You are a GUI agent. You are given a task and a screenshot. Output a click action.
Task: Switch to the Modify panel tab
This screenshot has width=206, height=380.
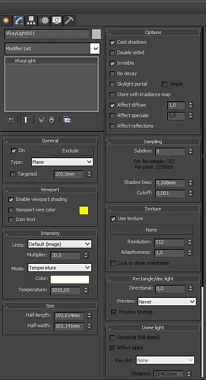[19, 21]
